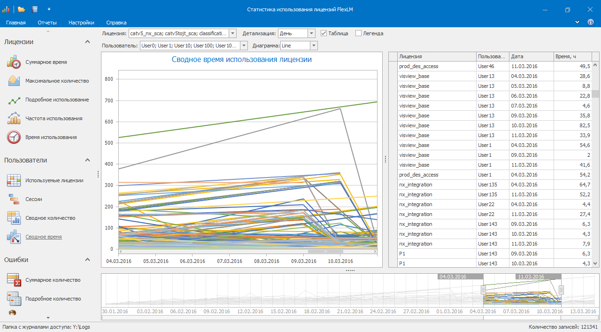Open the Суммарное время licenses report icon
Screen dimensions: 601x332
(14, 62)
